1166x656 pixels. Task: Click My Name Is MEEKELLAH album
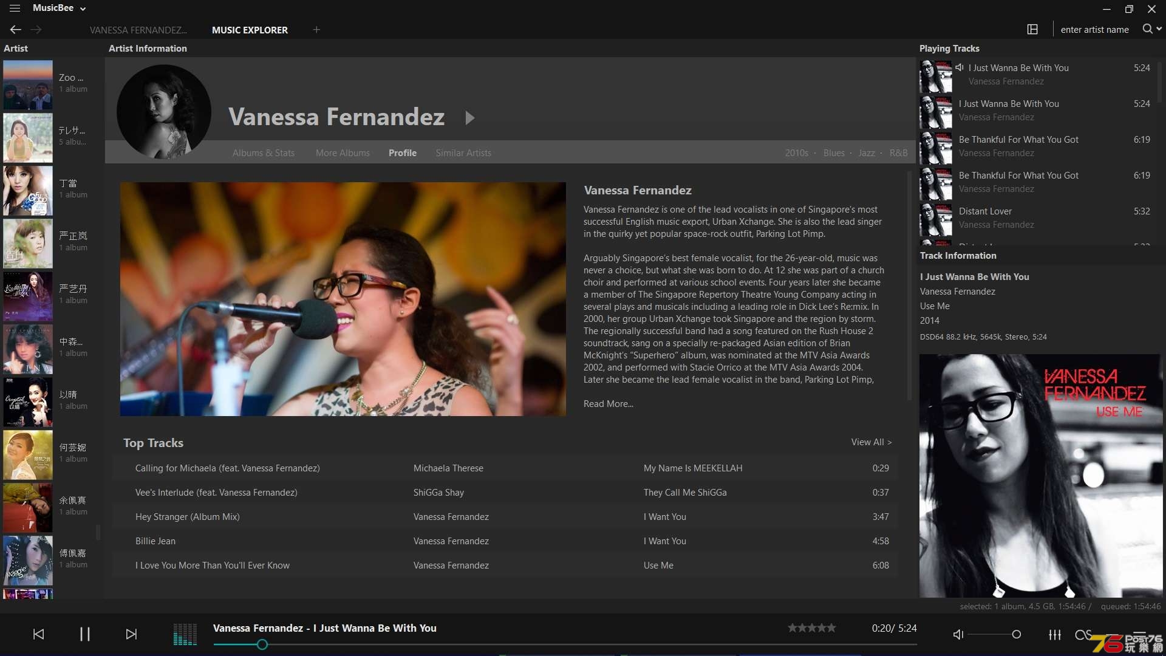[693, 468]
